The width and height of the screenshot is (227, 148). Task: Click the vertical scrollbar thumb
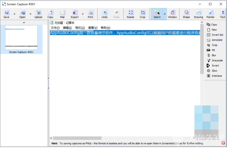pyautogui.click(x=202, y=49)
